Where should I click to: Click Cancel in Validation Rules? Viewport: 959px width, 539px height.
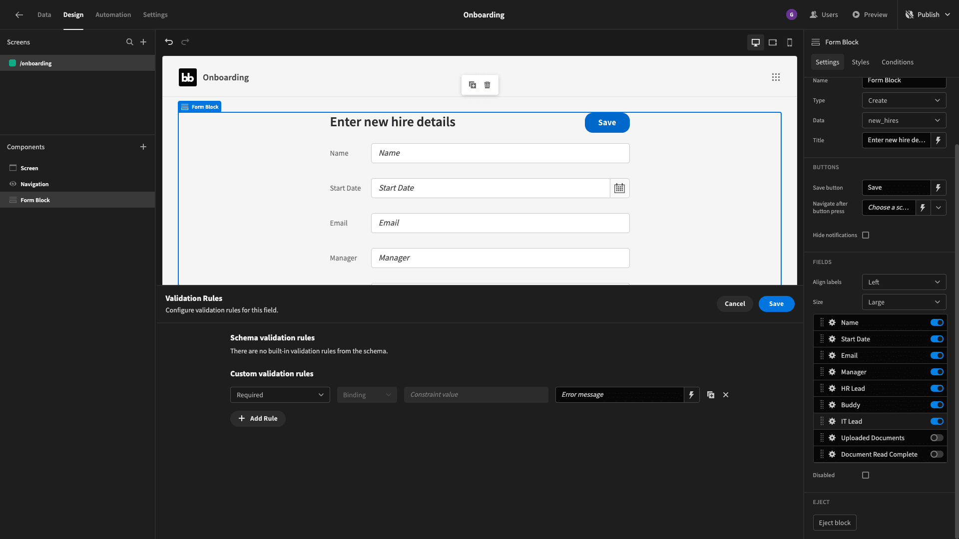735,304
